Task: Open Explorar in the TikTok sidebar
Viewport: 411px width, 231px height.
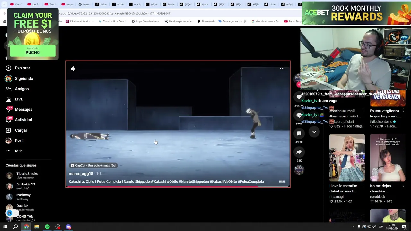Action: [x=22, y=68]
